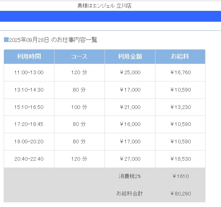Viewport: 221px width, 207px height.
Task: Click the ¥16,760 salary value
Action: (180, 72)
